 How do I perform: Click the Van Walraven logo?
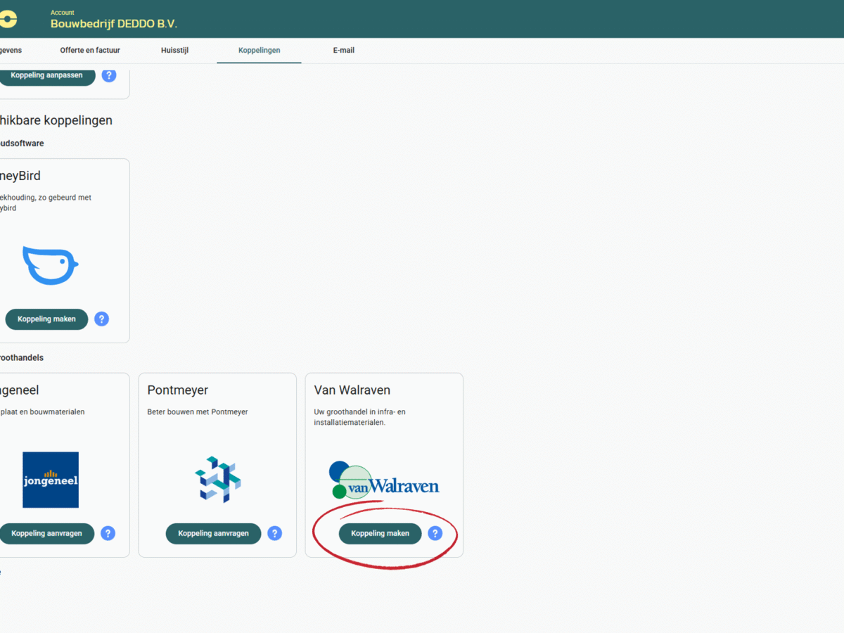[x=384, y=480]
